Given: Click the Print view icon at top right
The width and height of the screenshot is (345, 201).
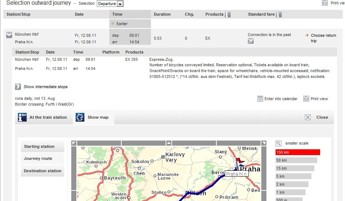Looking at the screenshot, I should [x=325, y=3].
